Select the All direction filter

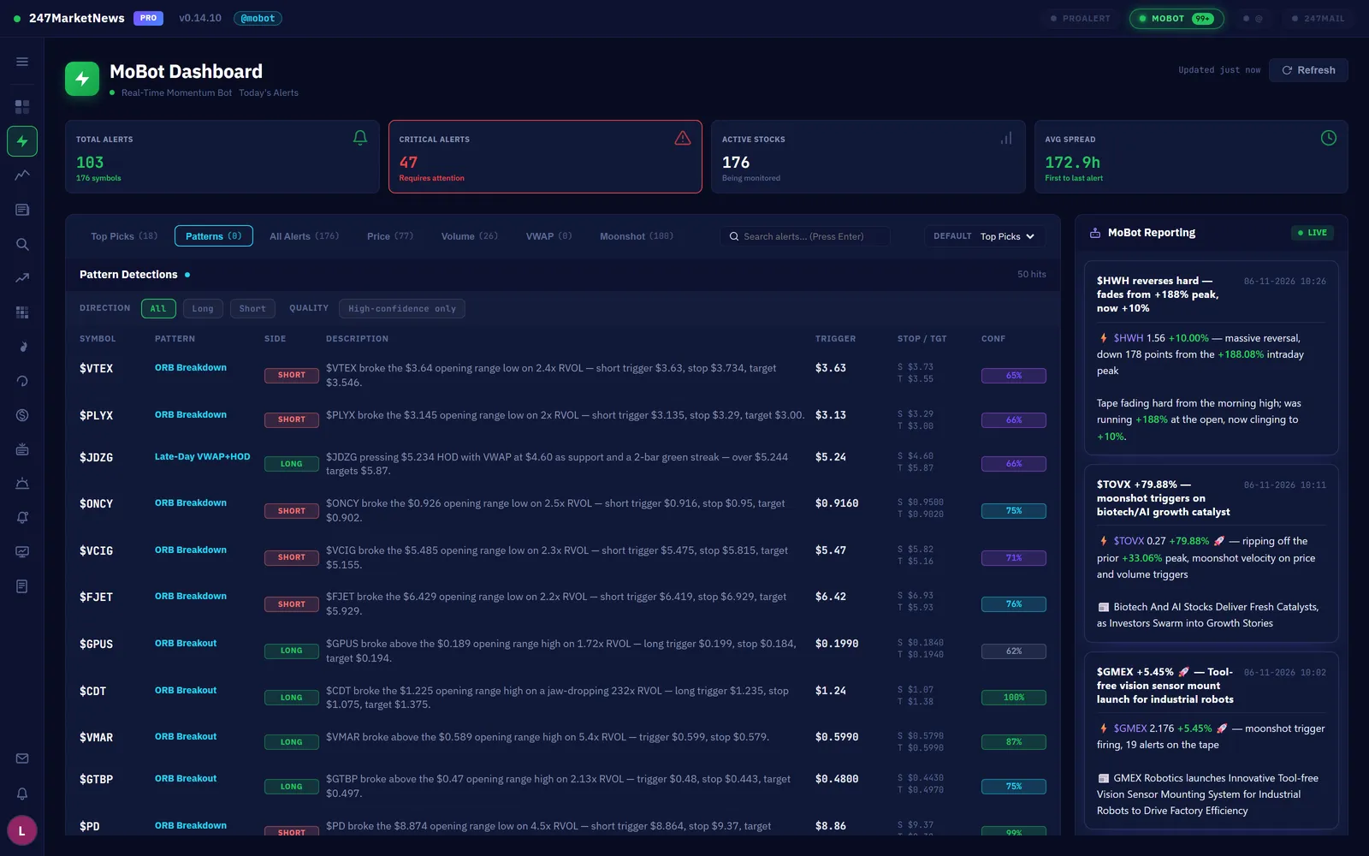click(158, 308)
